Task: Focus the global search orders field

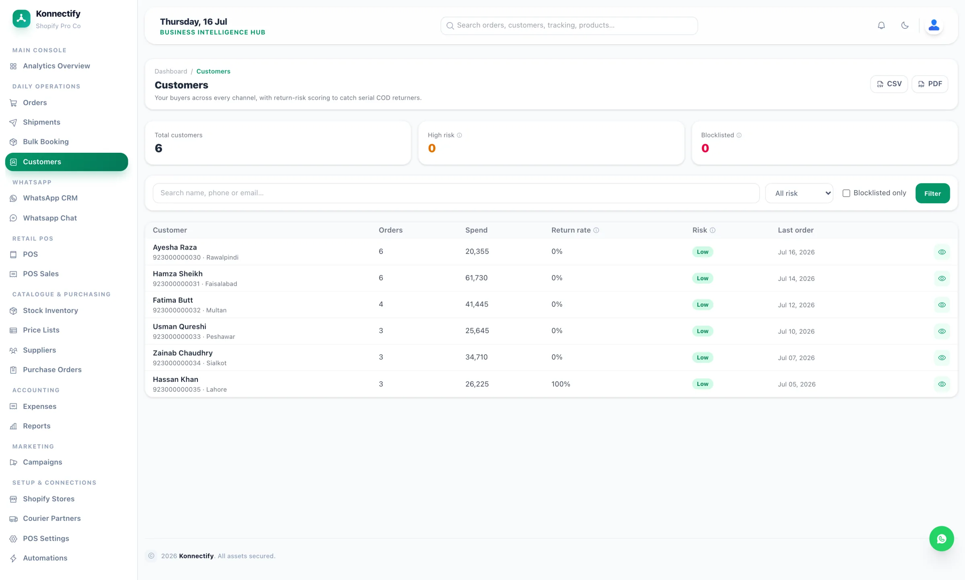Action: 569,25
